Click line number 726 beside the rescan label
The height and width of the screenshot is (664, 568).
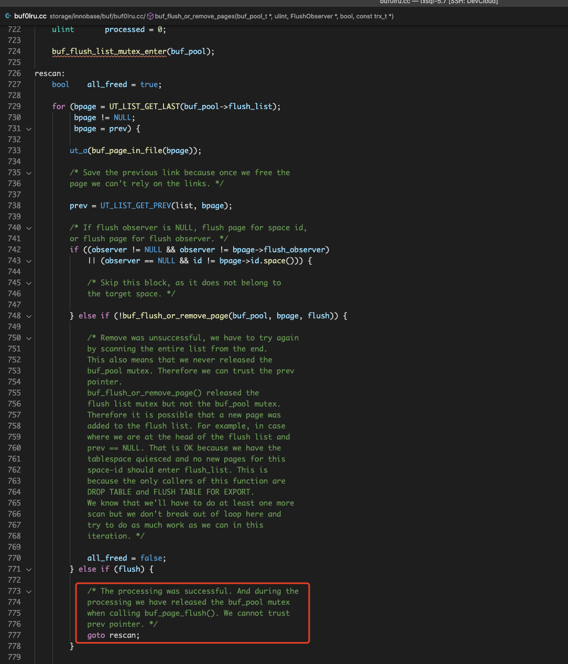pyautogui.click(x=14, y=73)
